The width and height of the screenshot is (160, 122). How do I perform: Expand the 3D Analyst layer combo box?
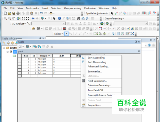click(x=64, y=24)
